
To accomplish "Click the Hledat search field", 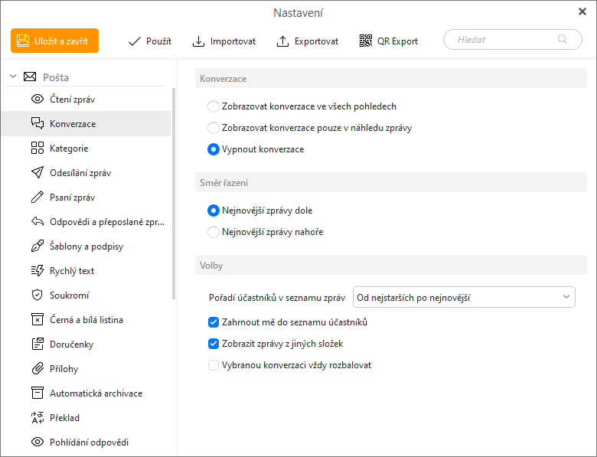I will (505, 40).
